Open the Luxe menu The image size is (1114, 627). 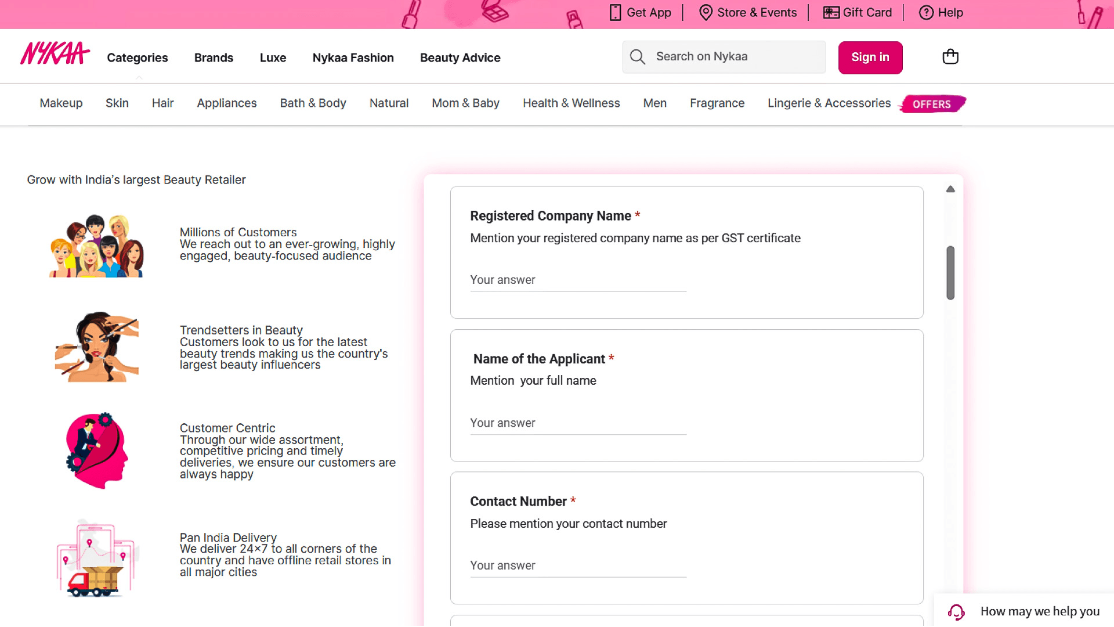tap(273, 57)
